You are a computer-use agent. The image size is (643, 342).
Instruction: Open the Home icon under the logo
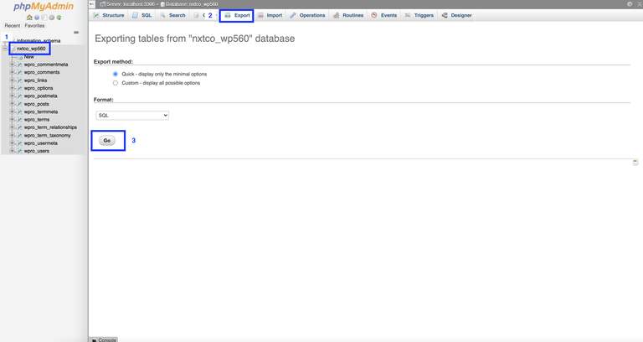coord(29,18)
